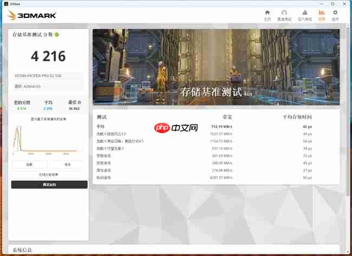Open the Options (选项) gear icon
The image size is (352, 256).
pos(335,16)
